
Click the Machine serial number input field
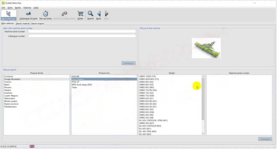pos(82,31)
